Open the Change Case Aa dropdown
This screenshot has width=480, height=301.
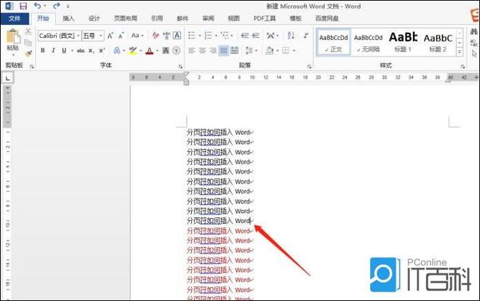(137, 36)
